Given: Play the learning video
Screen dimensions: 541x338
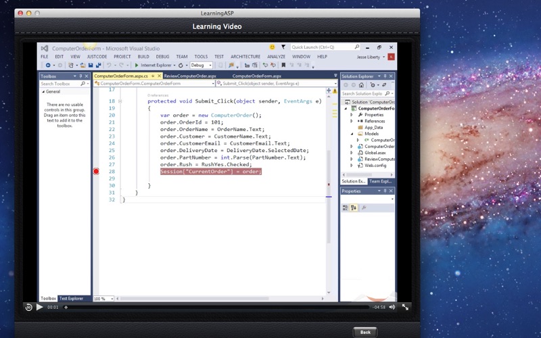Looking at the screenshot, I should coord(40,307).
